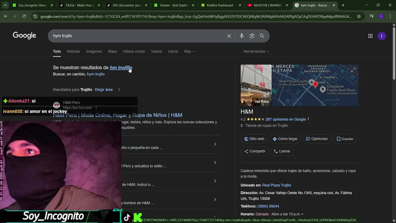Open options beside 267 opiniones
396x223 pixels.
pyautogui.click(x=308, y=119)
